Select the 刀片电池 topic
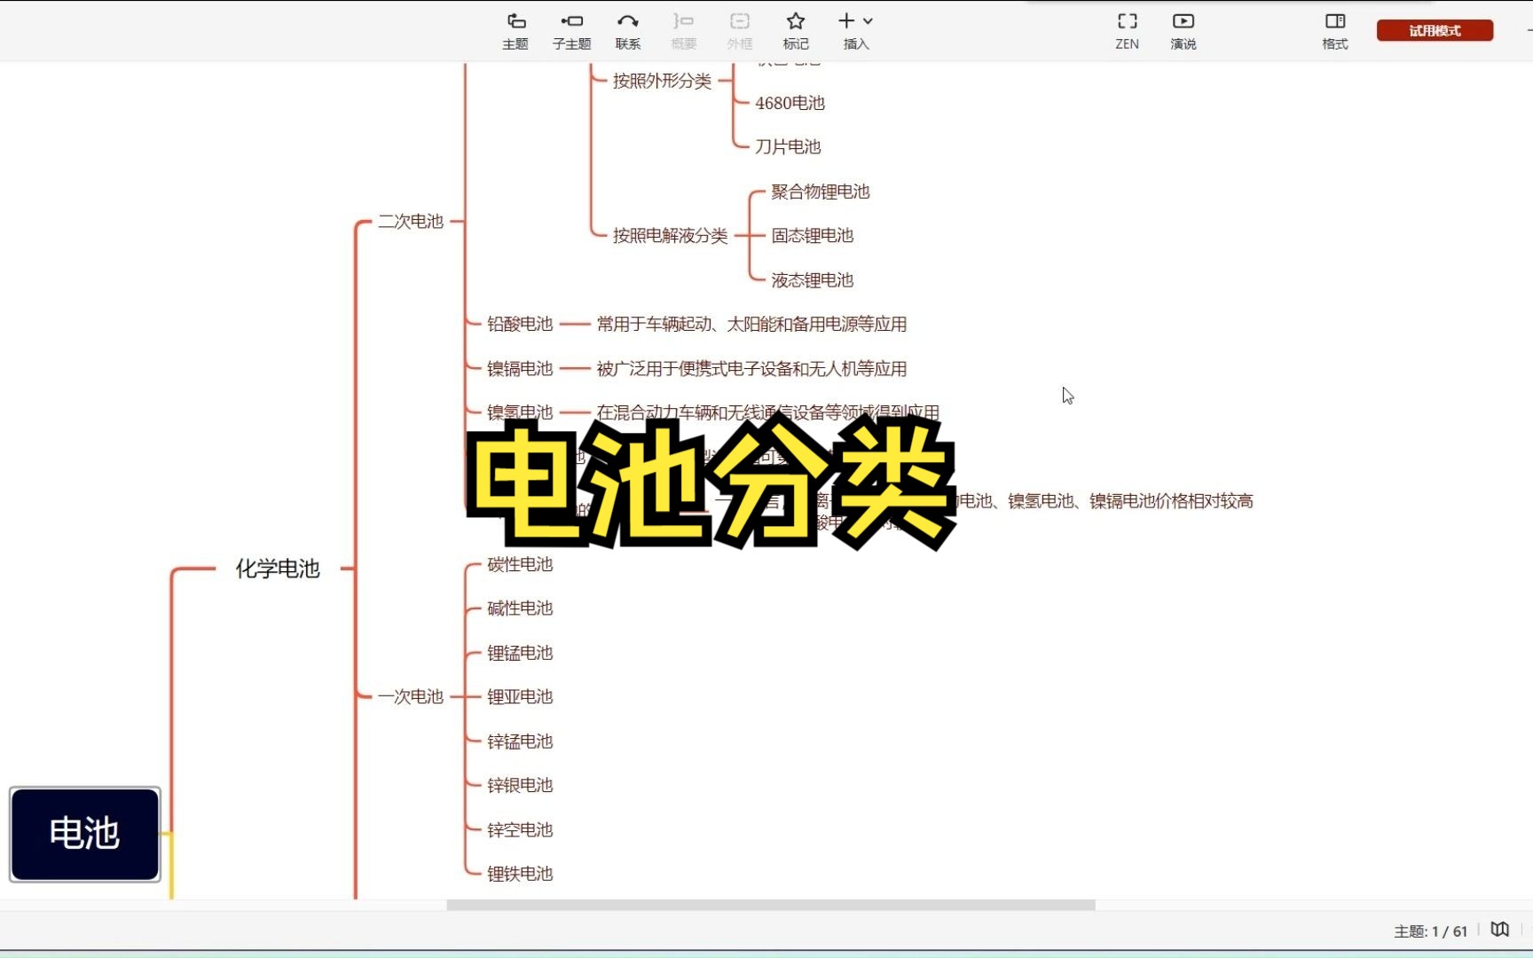The height and width of the screenshot is (958, 1533). pyautogui.click(x=788, y=146)
